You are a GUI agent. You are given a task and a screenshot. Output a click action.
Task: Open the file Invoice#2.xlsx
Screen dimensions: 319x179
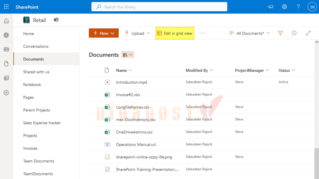pos(128,95)
